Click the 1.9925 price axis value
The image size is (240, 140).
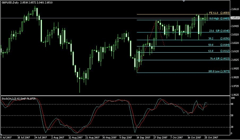pyautogui.click(x=235, y=69)
